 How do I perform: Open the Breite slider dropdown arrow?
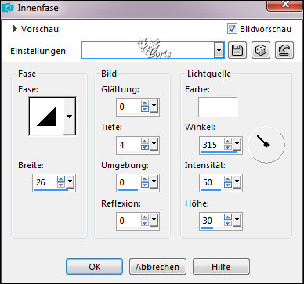coord(71,182)
